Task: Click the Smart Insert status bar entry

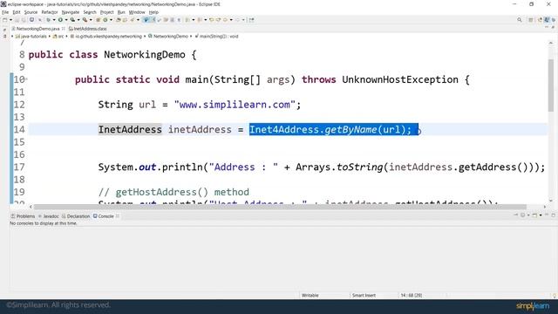Action: pyautogui.click(x=364, y=295)
